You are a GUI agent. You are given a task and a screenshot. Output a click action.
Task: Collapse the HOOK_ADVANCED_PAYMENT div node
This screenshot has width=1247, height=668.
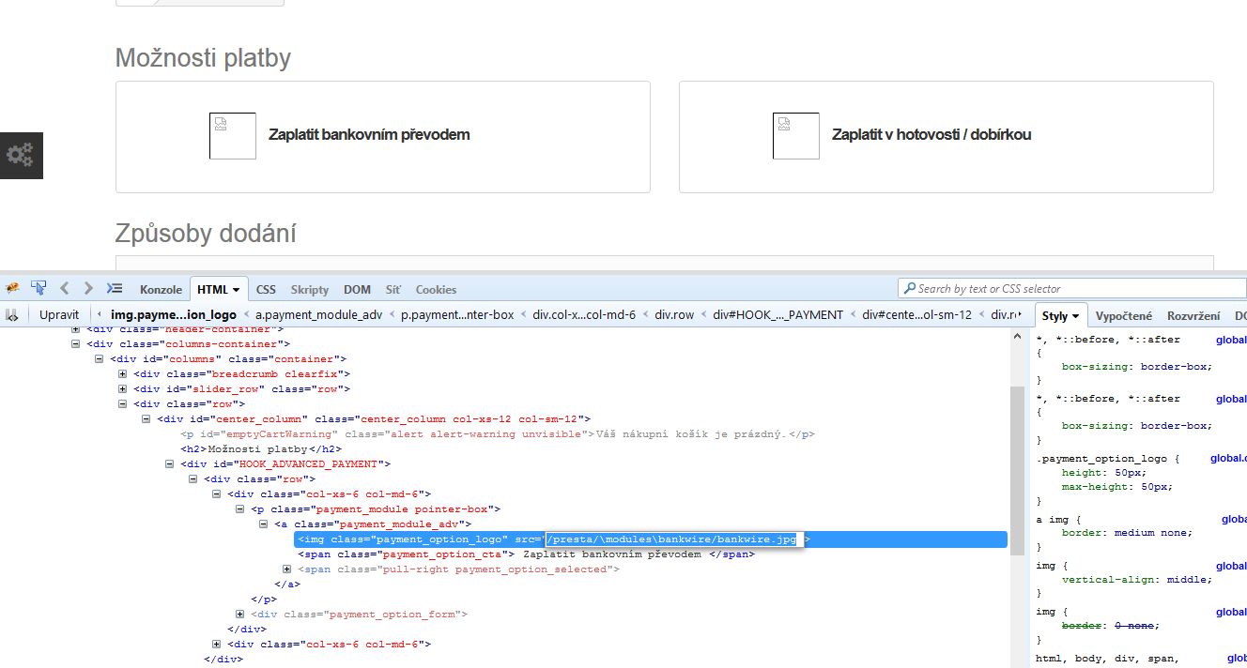[x=171, y=464]
